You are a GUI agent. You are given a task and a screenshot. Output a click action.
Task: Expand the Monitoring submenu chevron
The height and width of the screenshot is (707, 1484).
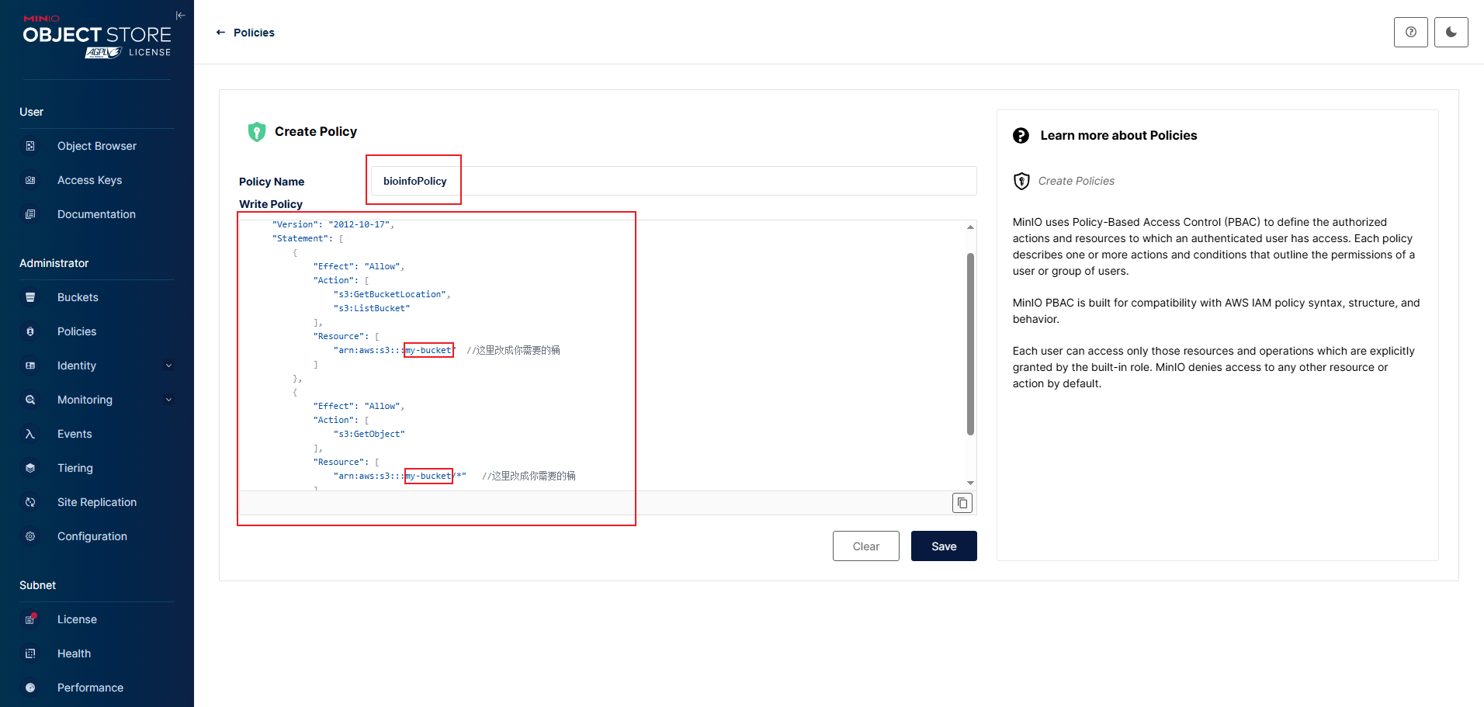point(168,400)
